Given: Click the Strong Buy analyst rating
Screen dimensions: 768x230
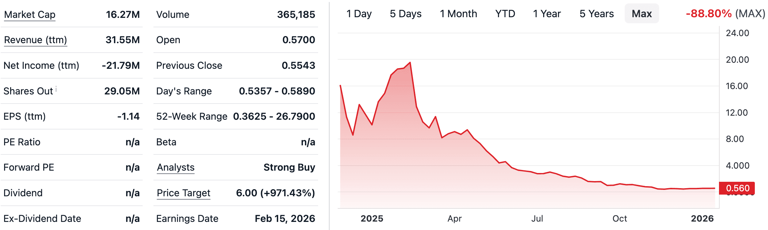Looking at the screenshot, I should coord(289,167).
